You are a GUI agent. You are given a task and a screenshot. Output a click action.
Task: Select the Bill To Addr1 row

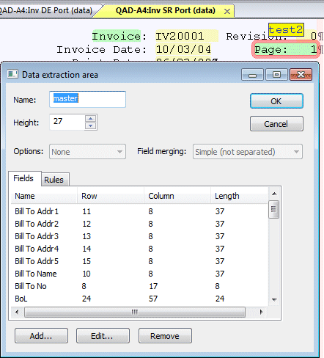[x=139, y=211]
